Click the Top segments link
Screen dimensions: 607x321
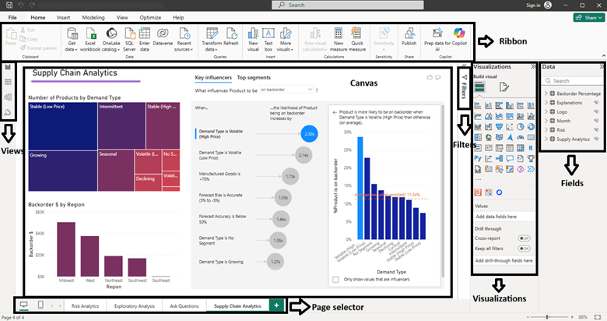point(253,78)
